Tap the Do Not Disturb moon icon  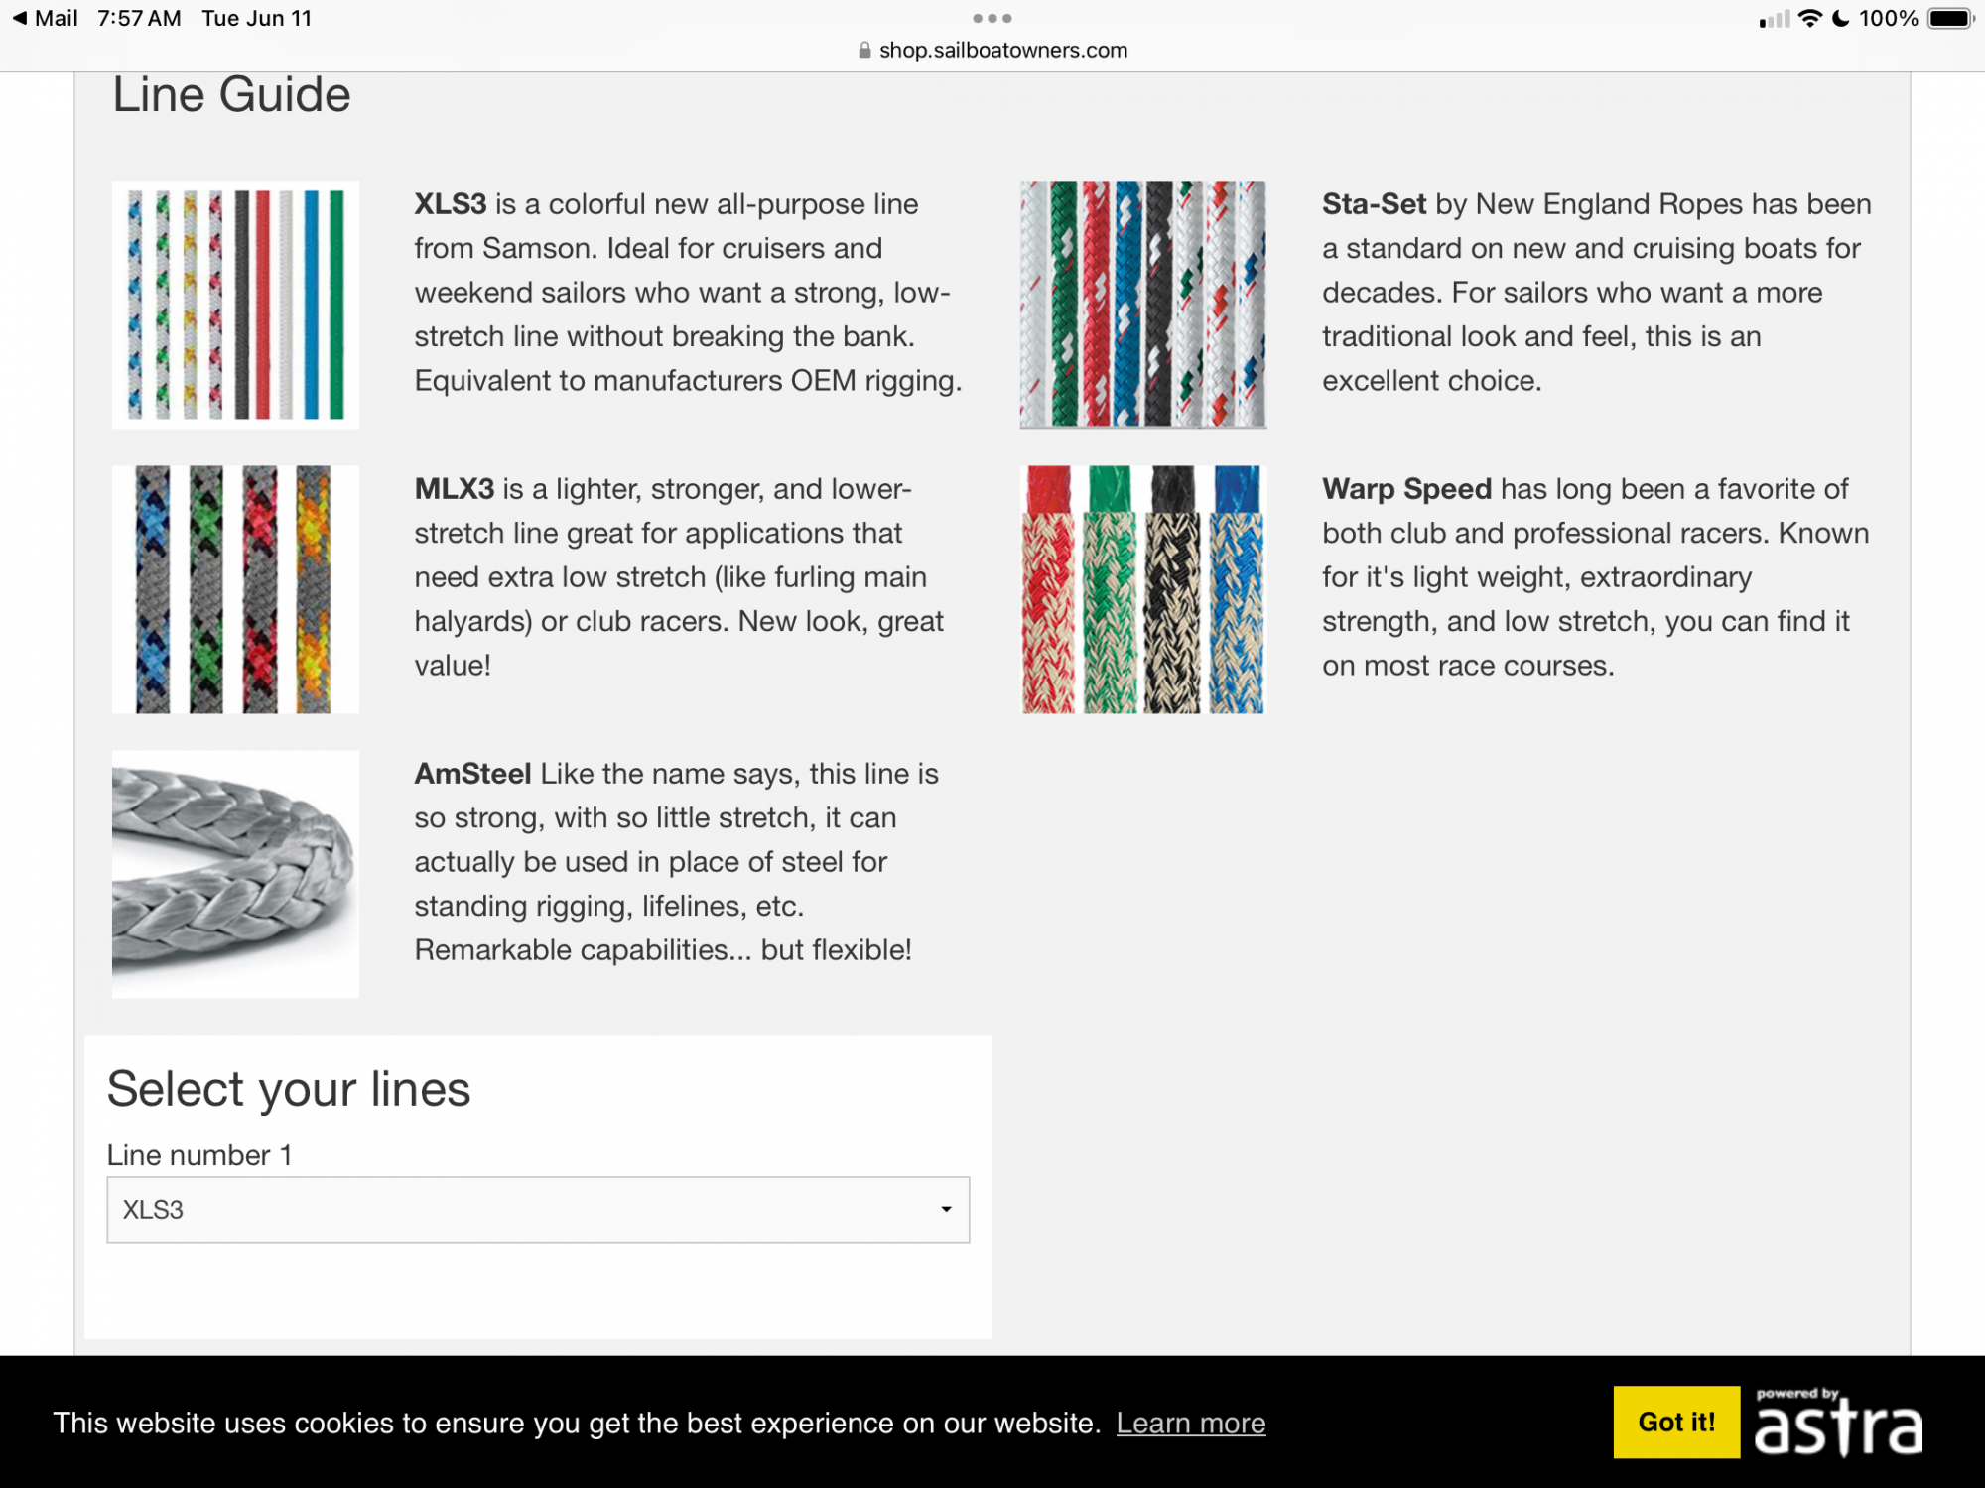coord(1840,18)
